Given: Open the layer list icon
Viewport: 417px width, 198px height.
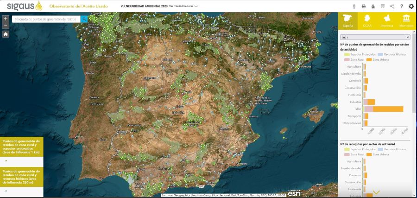Looking at the screenshot, I should [383, 6].
